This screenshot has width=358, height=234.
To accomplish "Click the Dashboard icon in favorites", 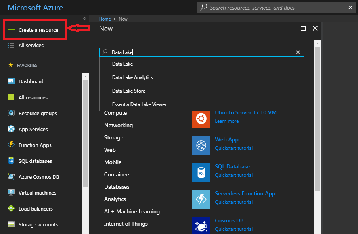I will 11,81.
